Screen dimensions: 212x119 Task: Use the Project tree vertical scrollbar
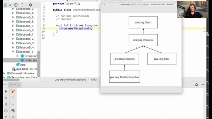coord(39,64)
